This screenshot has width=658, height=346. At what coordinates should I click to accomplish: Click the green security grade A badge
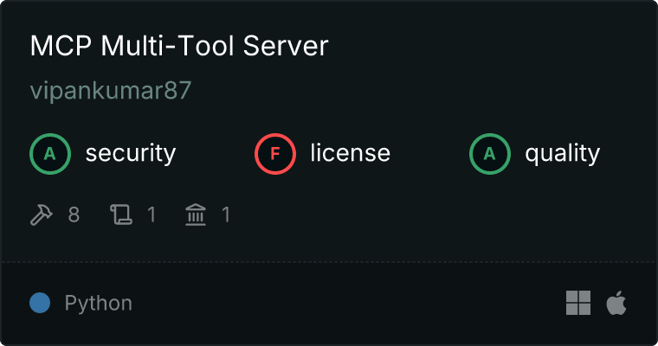point(50,154)
